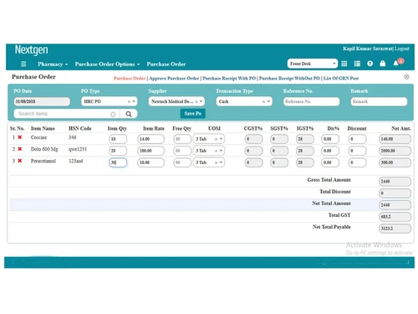Screen dimensions: 418x314
Task: Clear the HRC PO type selection
Action: (x=129, y=101)
